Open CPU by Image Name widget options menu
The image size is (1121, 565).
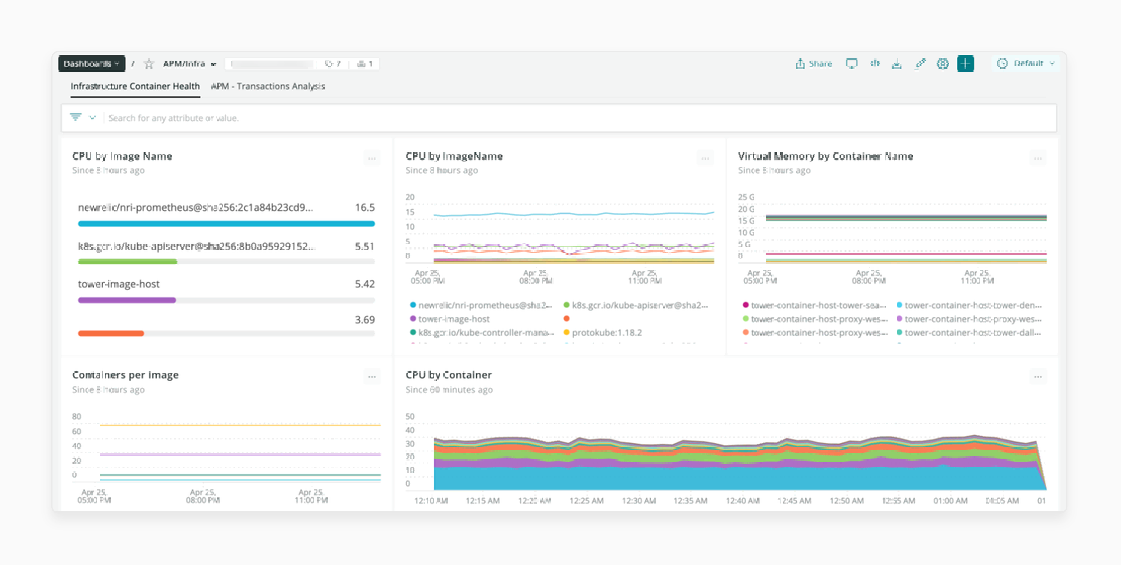coord(372,158)
